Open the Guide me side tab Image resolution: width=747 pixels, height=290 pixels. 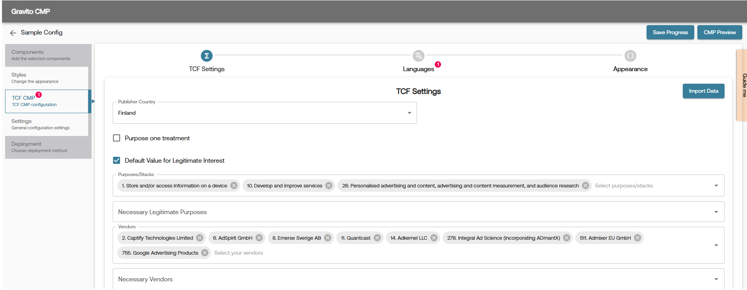point(742,85)
